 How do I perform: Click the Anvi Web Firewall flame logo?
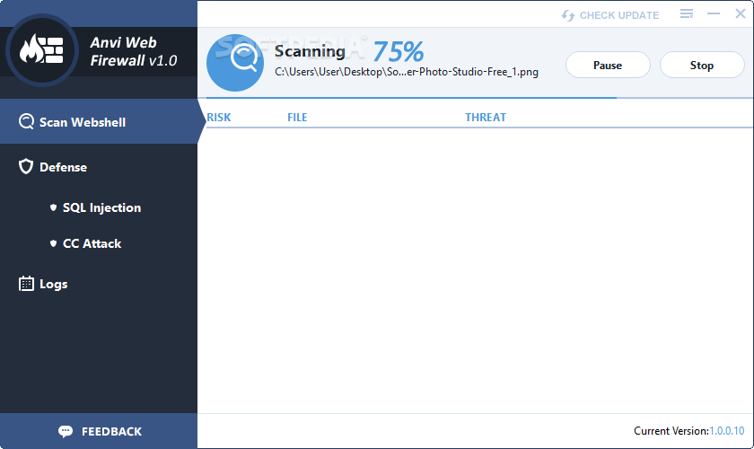(42, 50)
